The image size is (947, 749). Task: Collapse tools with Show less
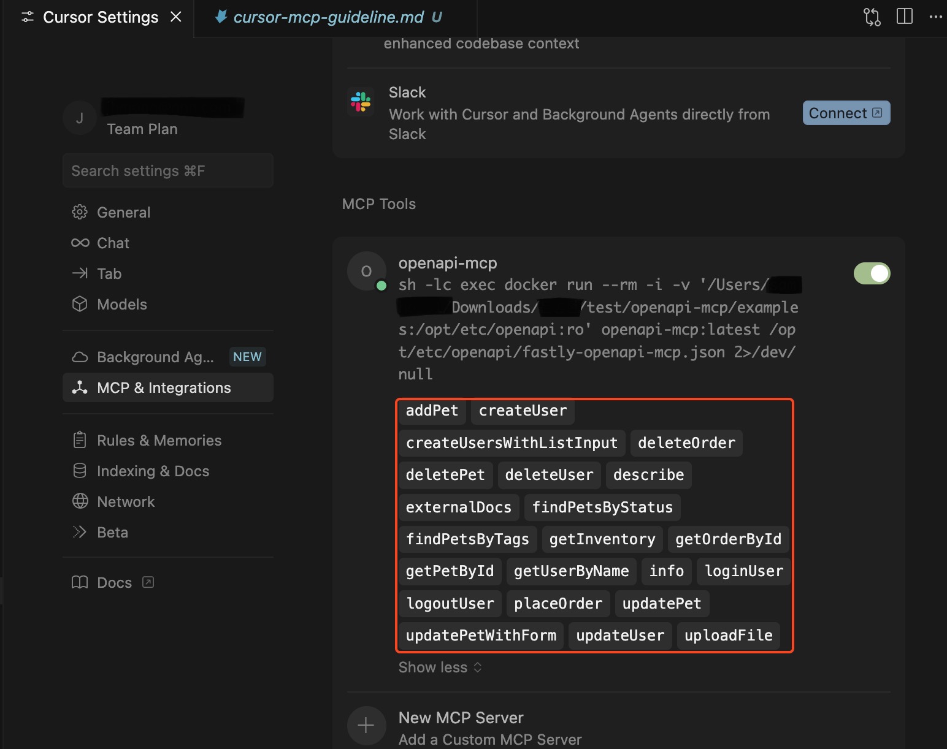440,667
